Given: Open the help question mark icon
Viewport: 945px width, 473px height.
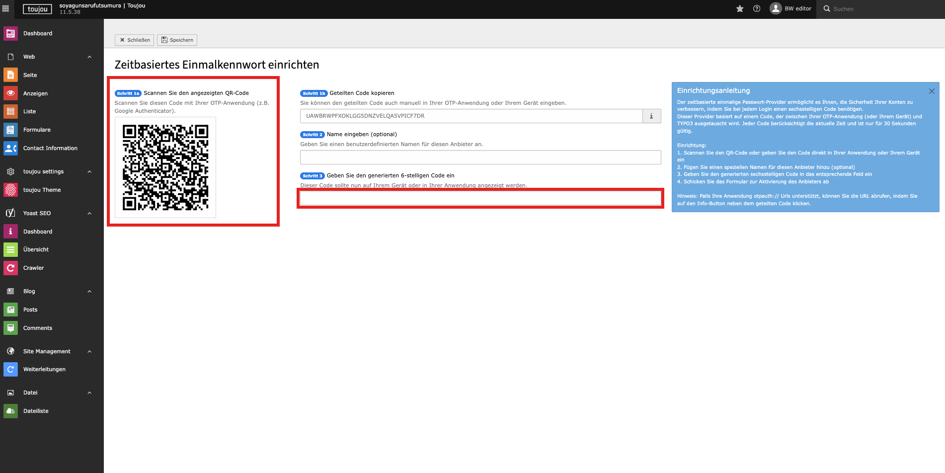Looking at the screenshot, I should pyautogui.click(x=757, y=9).
